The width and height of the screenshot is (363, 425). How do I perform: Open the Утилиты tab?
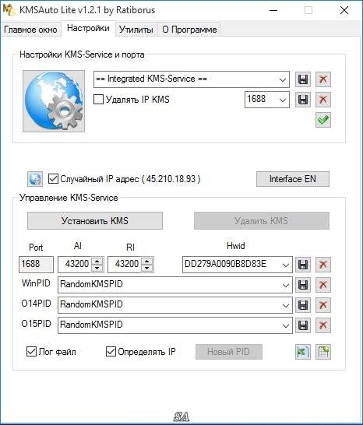pos(136,30)
